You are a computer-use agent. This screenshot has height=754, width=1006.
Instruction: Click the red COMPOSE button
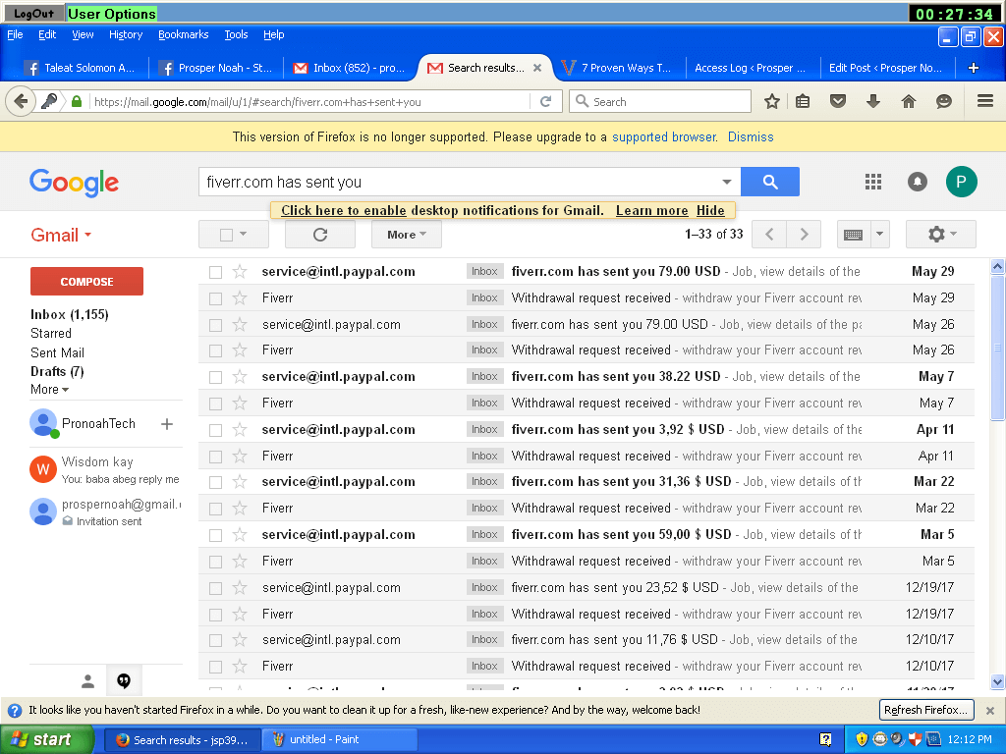click(x=86, y=282)
